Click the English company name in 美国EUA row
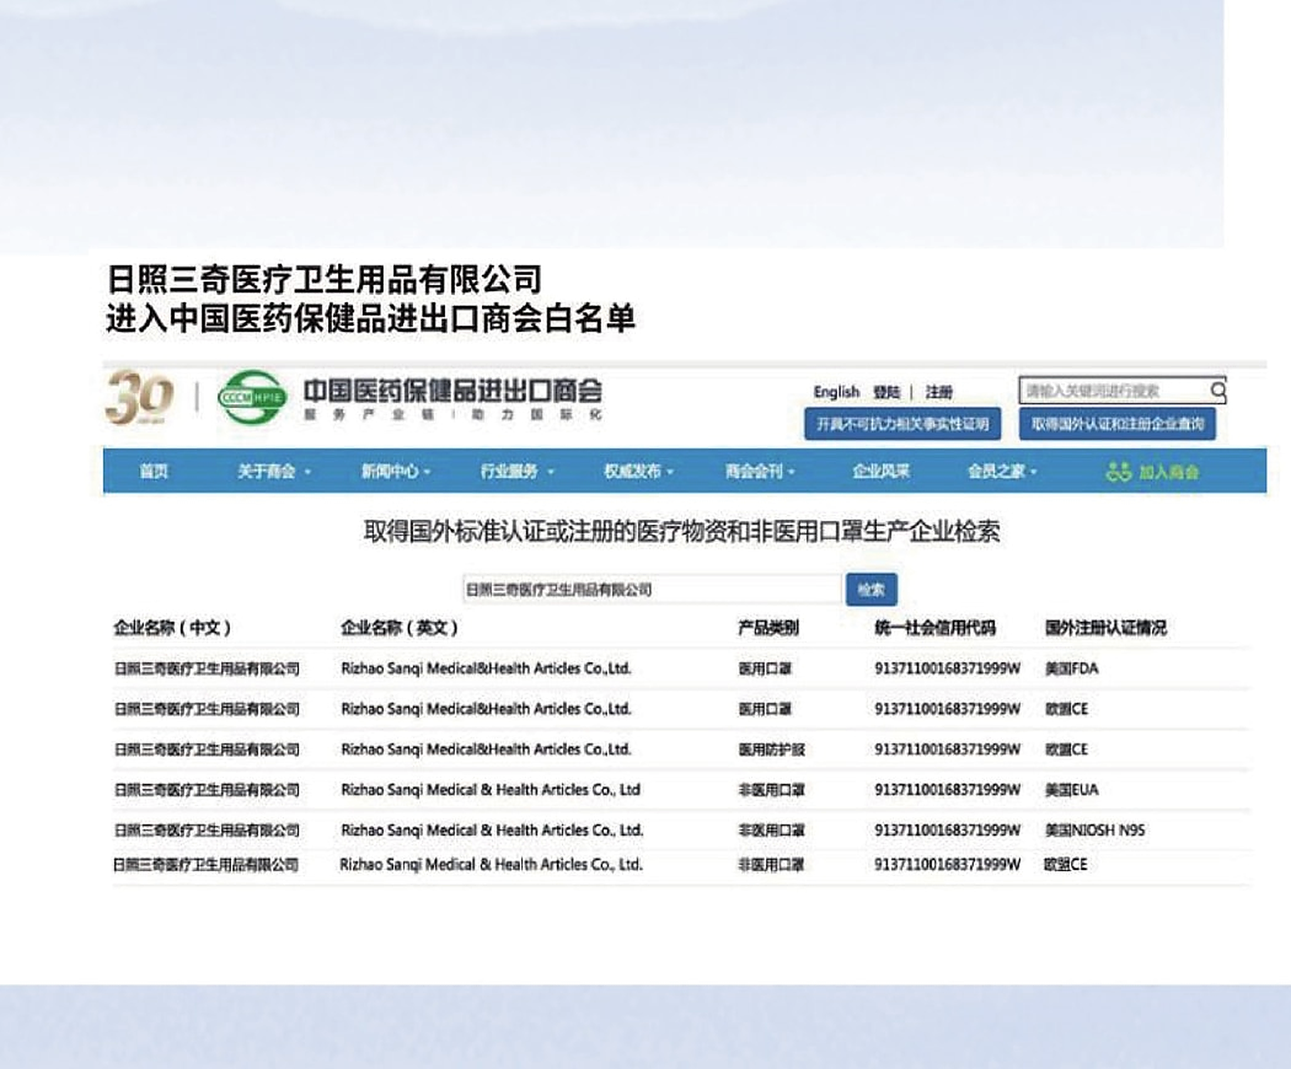 click(x=491, y=789)
